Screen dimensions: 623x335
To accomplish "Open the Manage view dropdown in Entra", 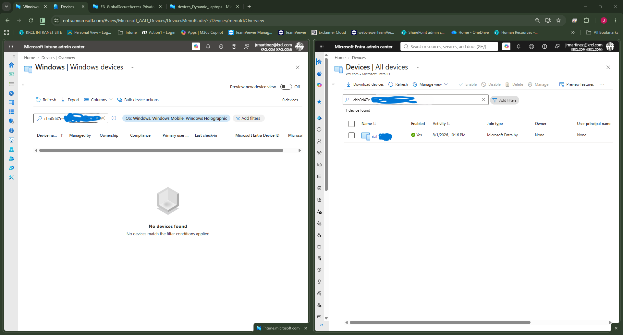I will click(x=430, y=84).
